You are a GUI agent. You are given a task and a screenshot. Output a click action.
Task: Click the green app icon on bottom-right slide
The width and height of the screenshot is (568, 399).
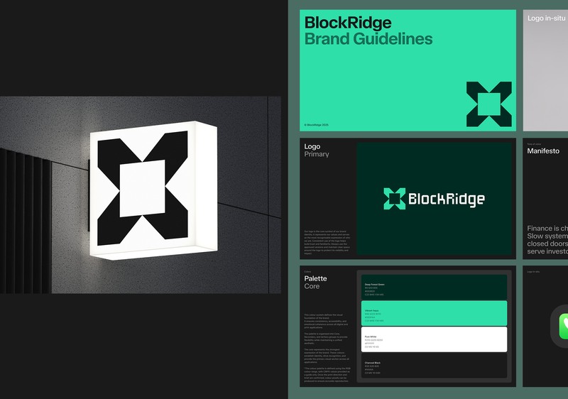coord(562,326)
